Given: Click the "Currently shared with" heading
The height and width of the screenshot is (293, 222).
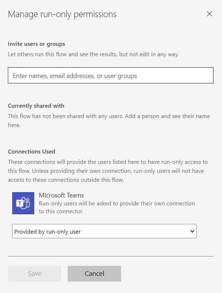Looking at the screenshot, I should pyautogui.click(x=36, y=106).
